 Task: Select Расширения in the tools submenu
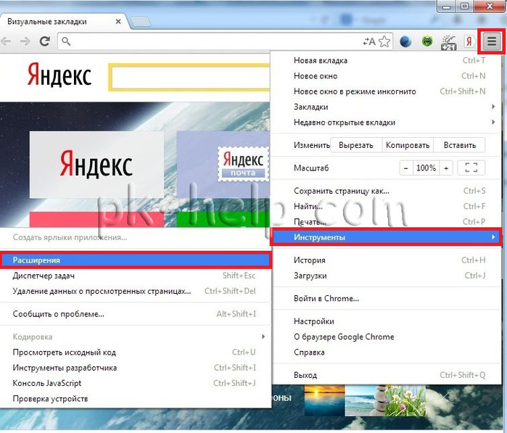coord(135,260)
